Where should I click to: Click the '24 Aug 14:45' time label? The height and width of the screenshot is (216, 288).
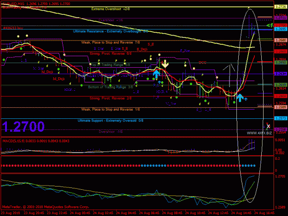tap(241, 213)
